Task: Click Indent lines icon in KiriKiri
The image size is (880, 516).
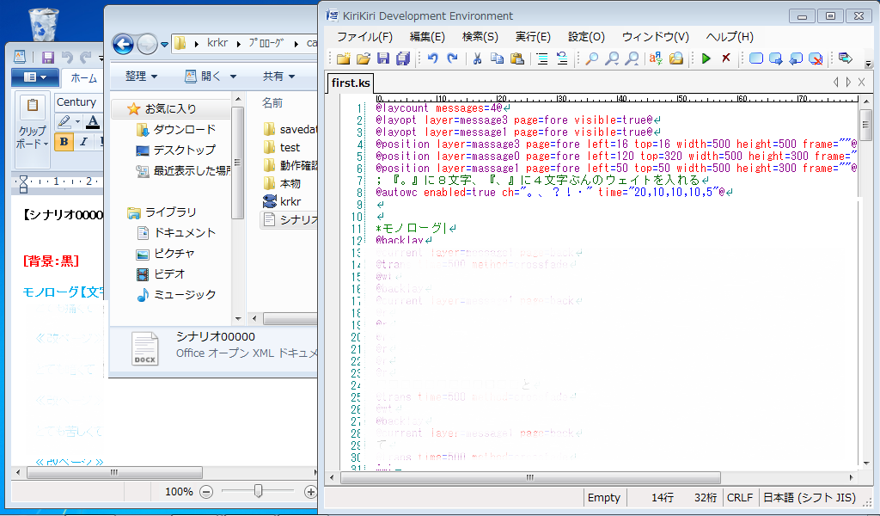Action: click(542, 58)
